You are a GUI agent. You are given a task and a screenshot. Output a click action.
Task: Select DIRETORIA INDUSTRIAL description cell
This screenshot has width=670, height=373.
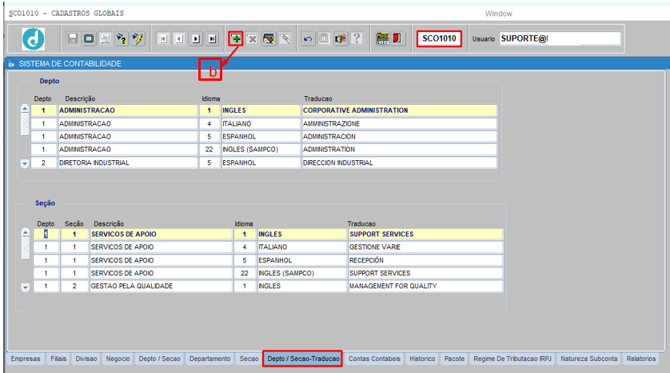tap(128, 162)
